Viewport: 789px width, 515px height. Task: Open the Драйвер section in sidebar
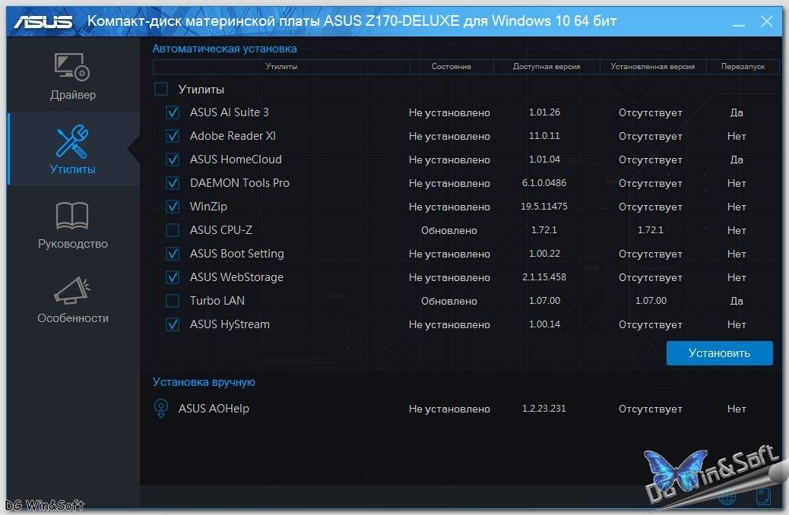[73, 77]
